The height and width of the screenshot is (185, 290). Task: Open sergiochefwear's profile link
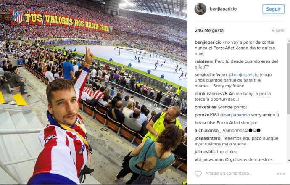pos(211,75)
